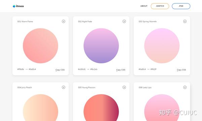The image size is (202, 121).
Task: Copy CSS for Warm Flame
Action: [60, 70]
